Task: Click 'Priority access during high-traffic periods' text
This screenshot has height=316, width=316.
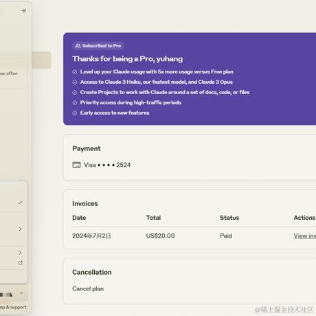Action: (131, 102)
